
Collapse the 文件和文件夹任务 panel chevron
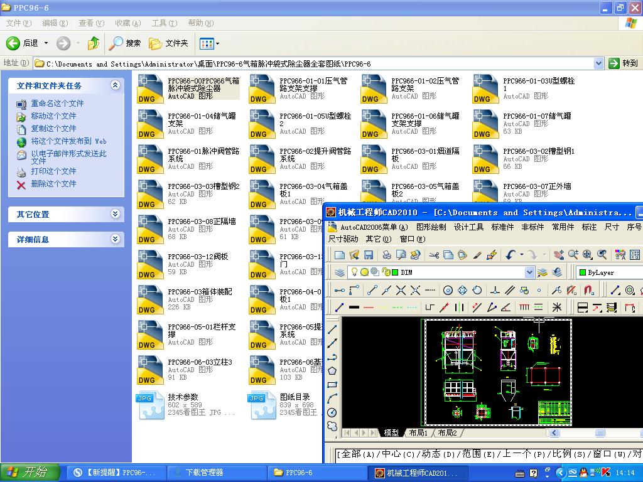click(x=114, y=85)
